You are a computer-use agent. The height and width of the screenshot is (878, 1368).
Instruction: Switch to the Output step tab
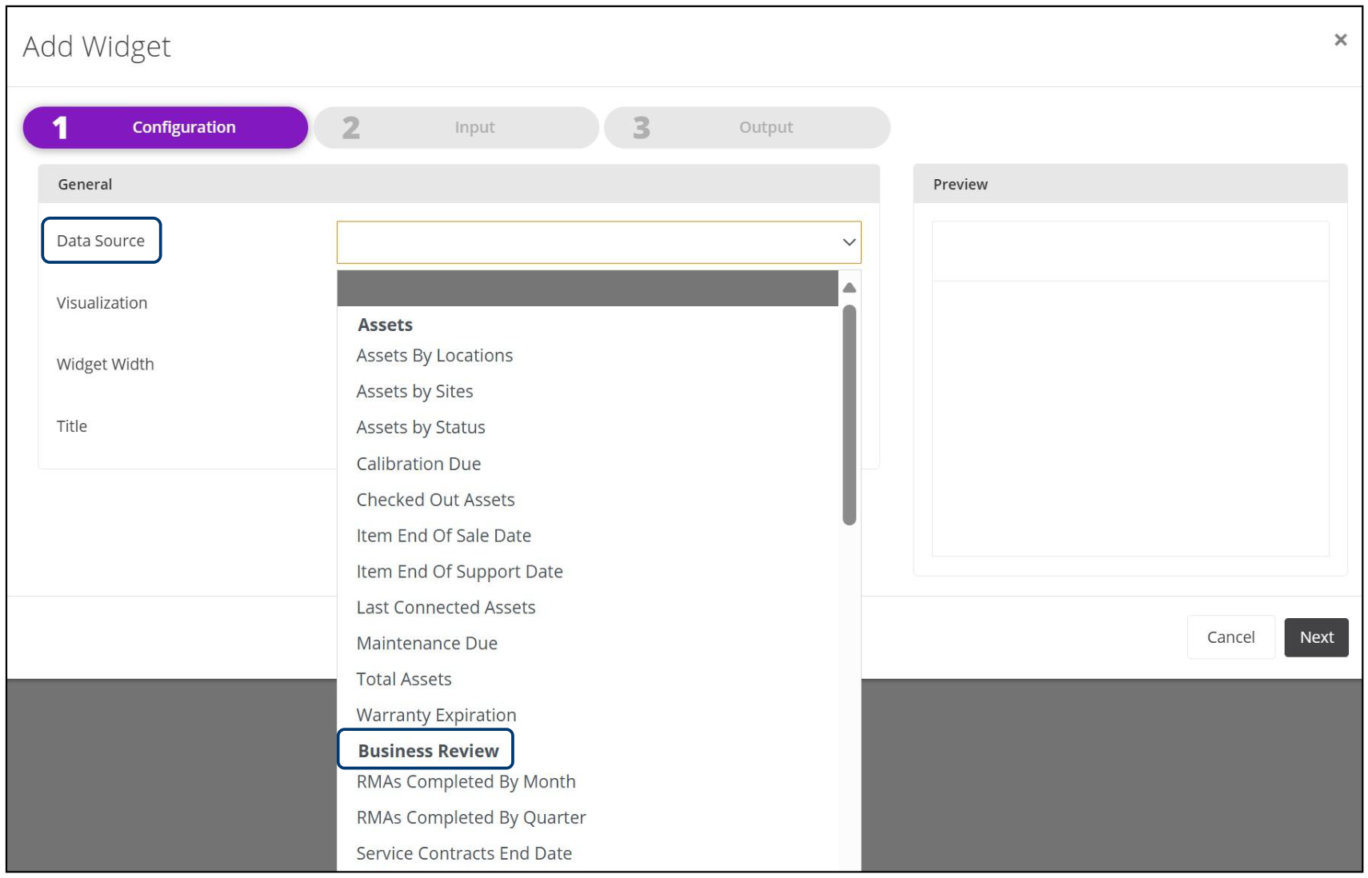pos(747,127)
